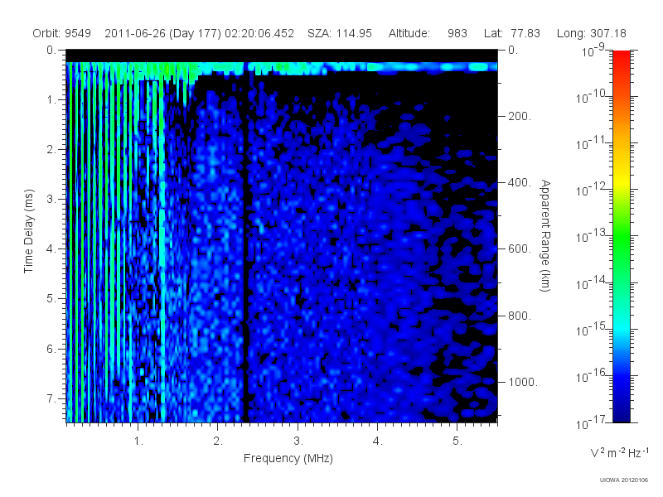Select the Lat: 77.83 header value
663x497 pixels.
click(512, 33)
